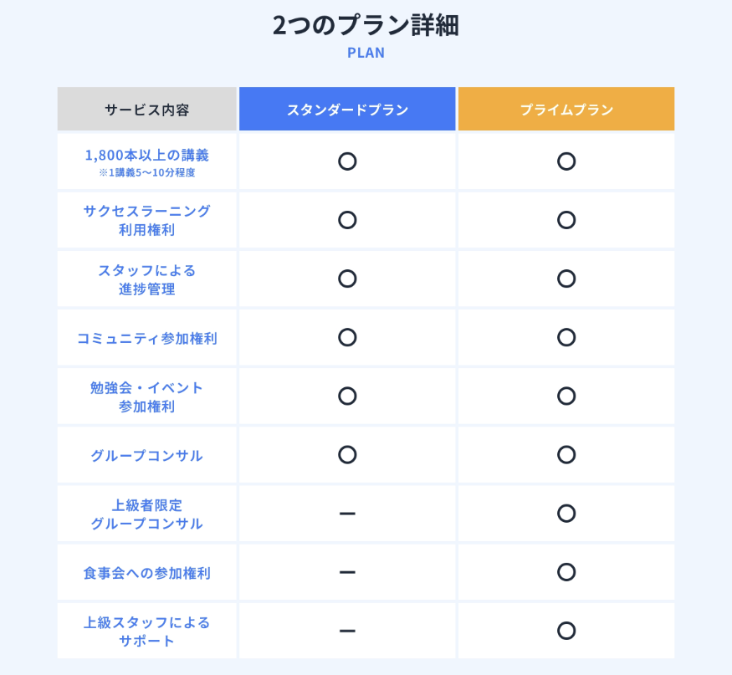Click the gray サービス内容 header cell
The width and height of the screenshot is (732, 675).
click(x=147, y=110)
